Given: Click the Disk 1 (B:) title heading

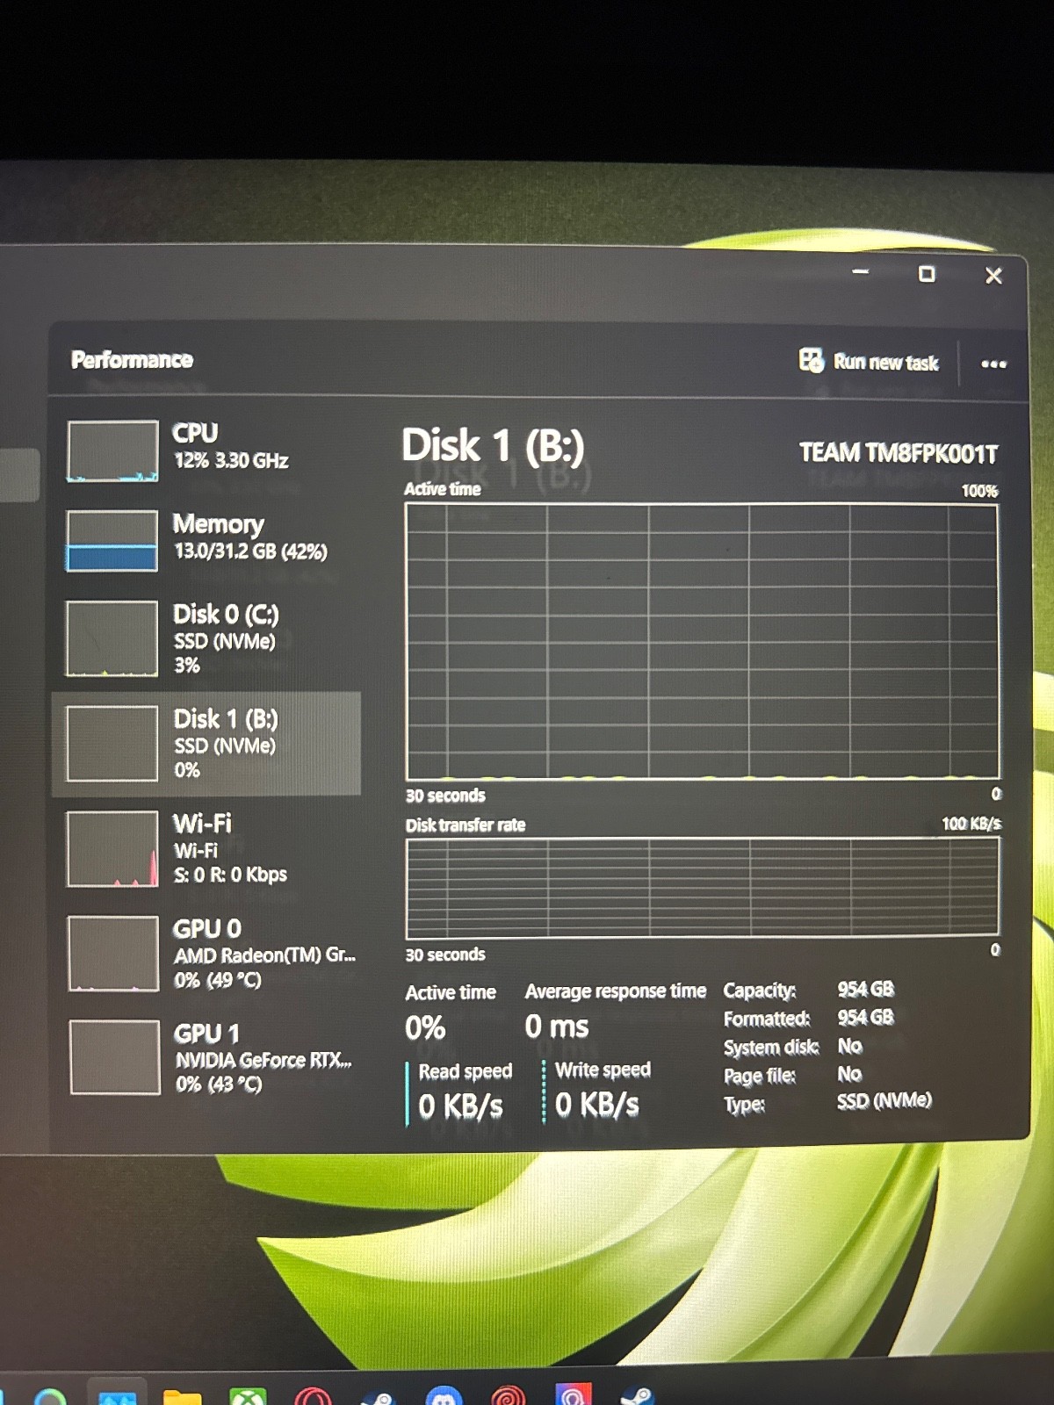Looking at the screenshot, I should (x=493, y=445).
